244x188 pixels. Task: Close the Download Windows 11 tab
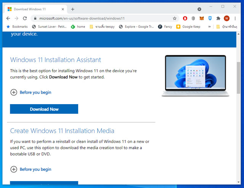click(63, 9)
